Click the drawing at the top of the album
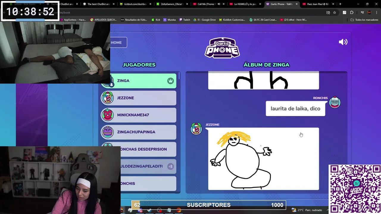Viewport: 381px width, 214px height. click(x=263, y=80)
